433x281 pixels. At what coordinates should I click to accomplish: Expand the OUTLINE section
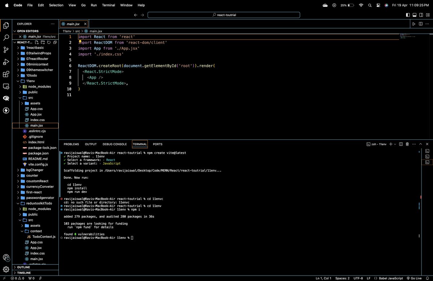[x=35, y=267]
